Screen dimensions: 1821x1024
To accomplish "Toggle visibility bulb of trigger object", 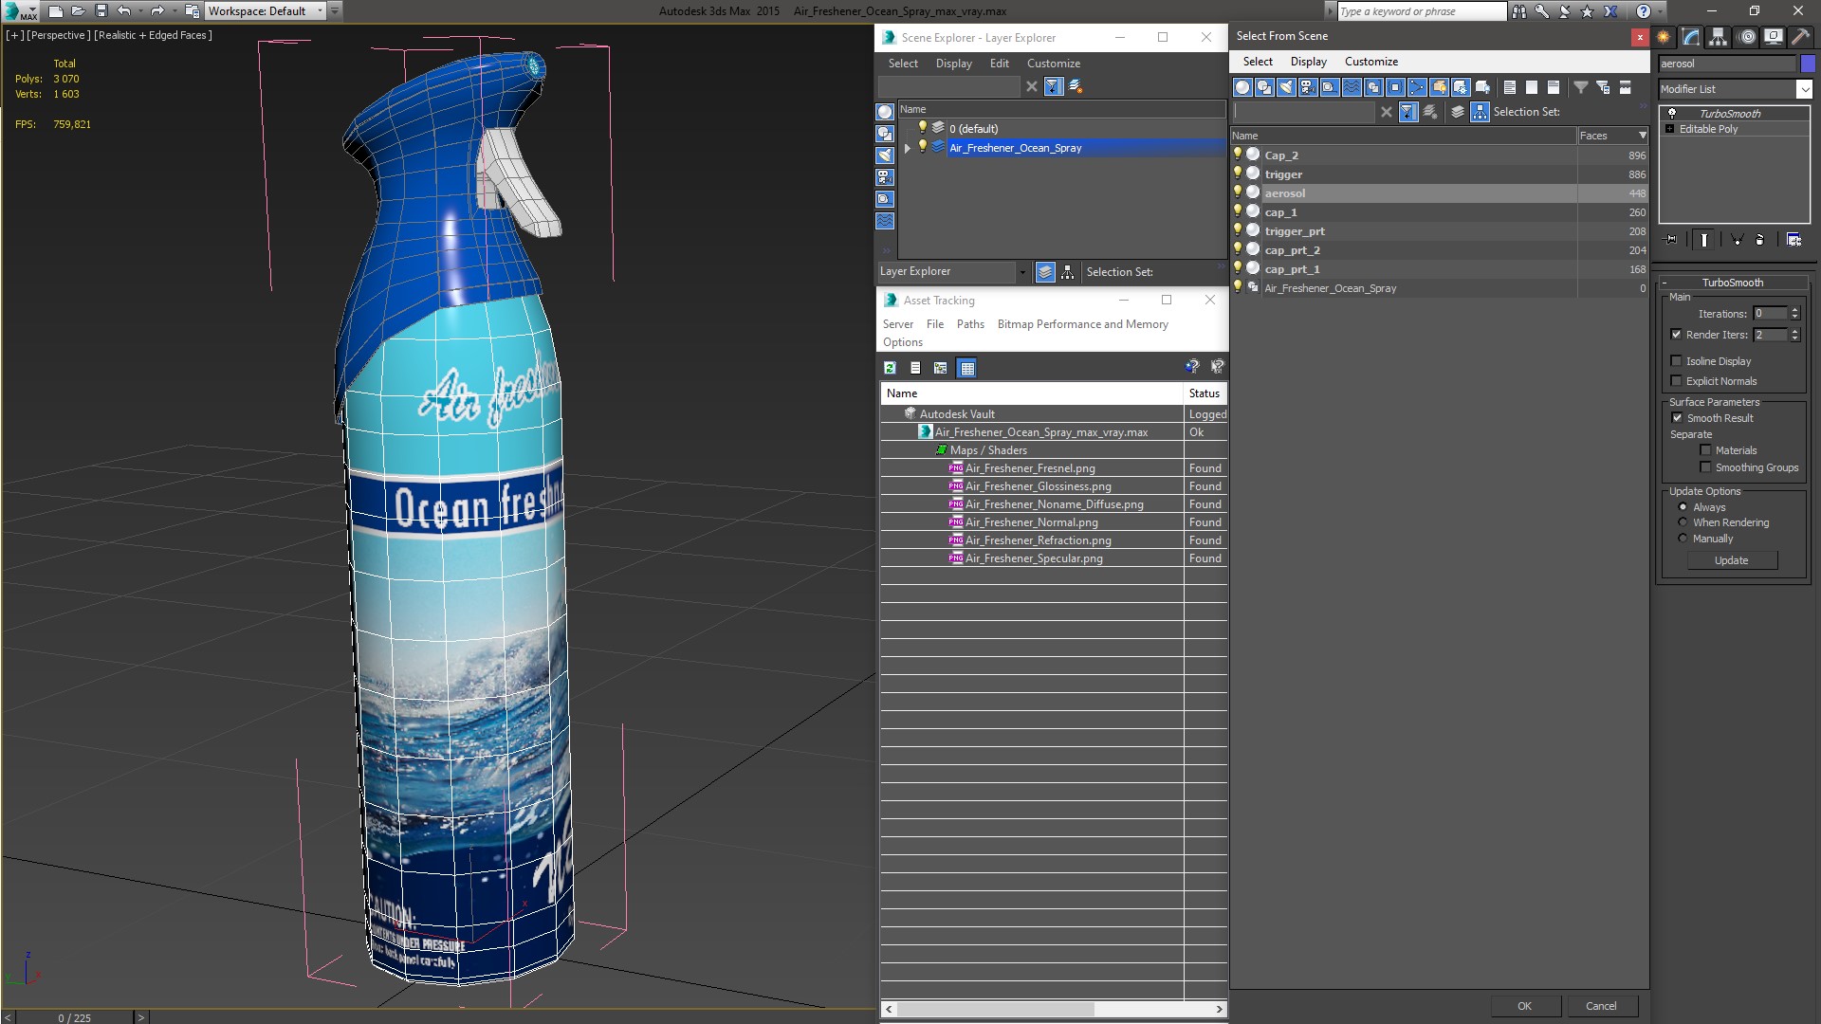I will coord(1238,174).
